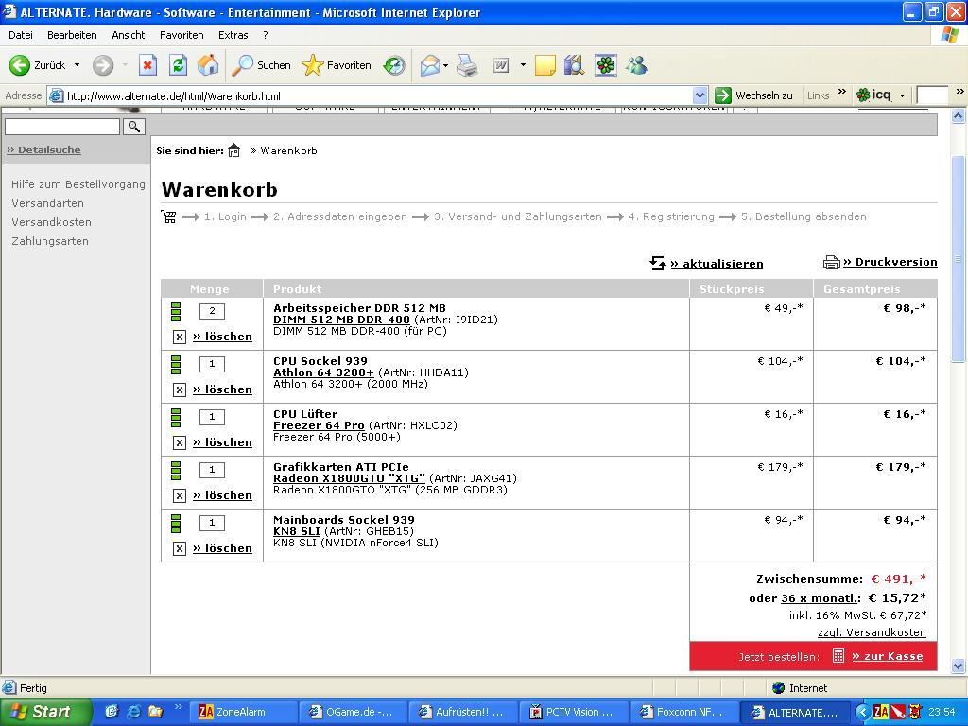
Task: Open the Zahlungsarten sidebar link
Action: 50,241
